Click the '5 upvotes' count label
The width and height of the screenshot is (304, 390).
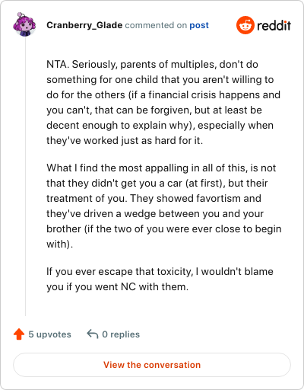coord(49,334)
